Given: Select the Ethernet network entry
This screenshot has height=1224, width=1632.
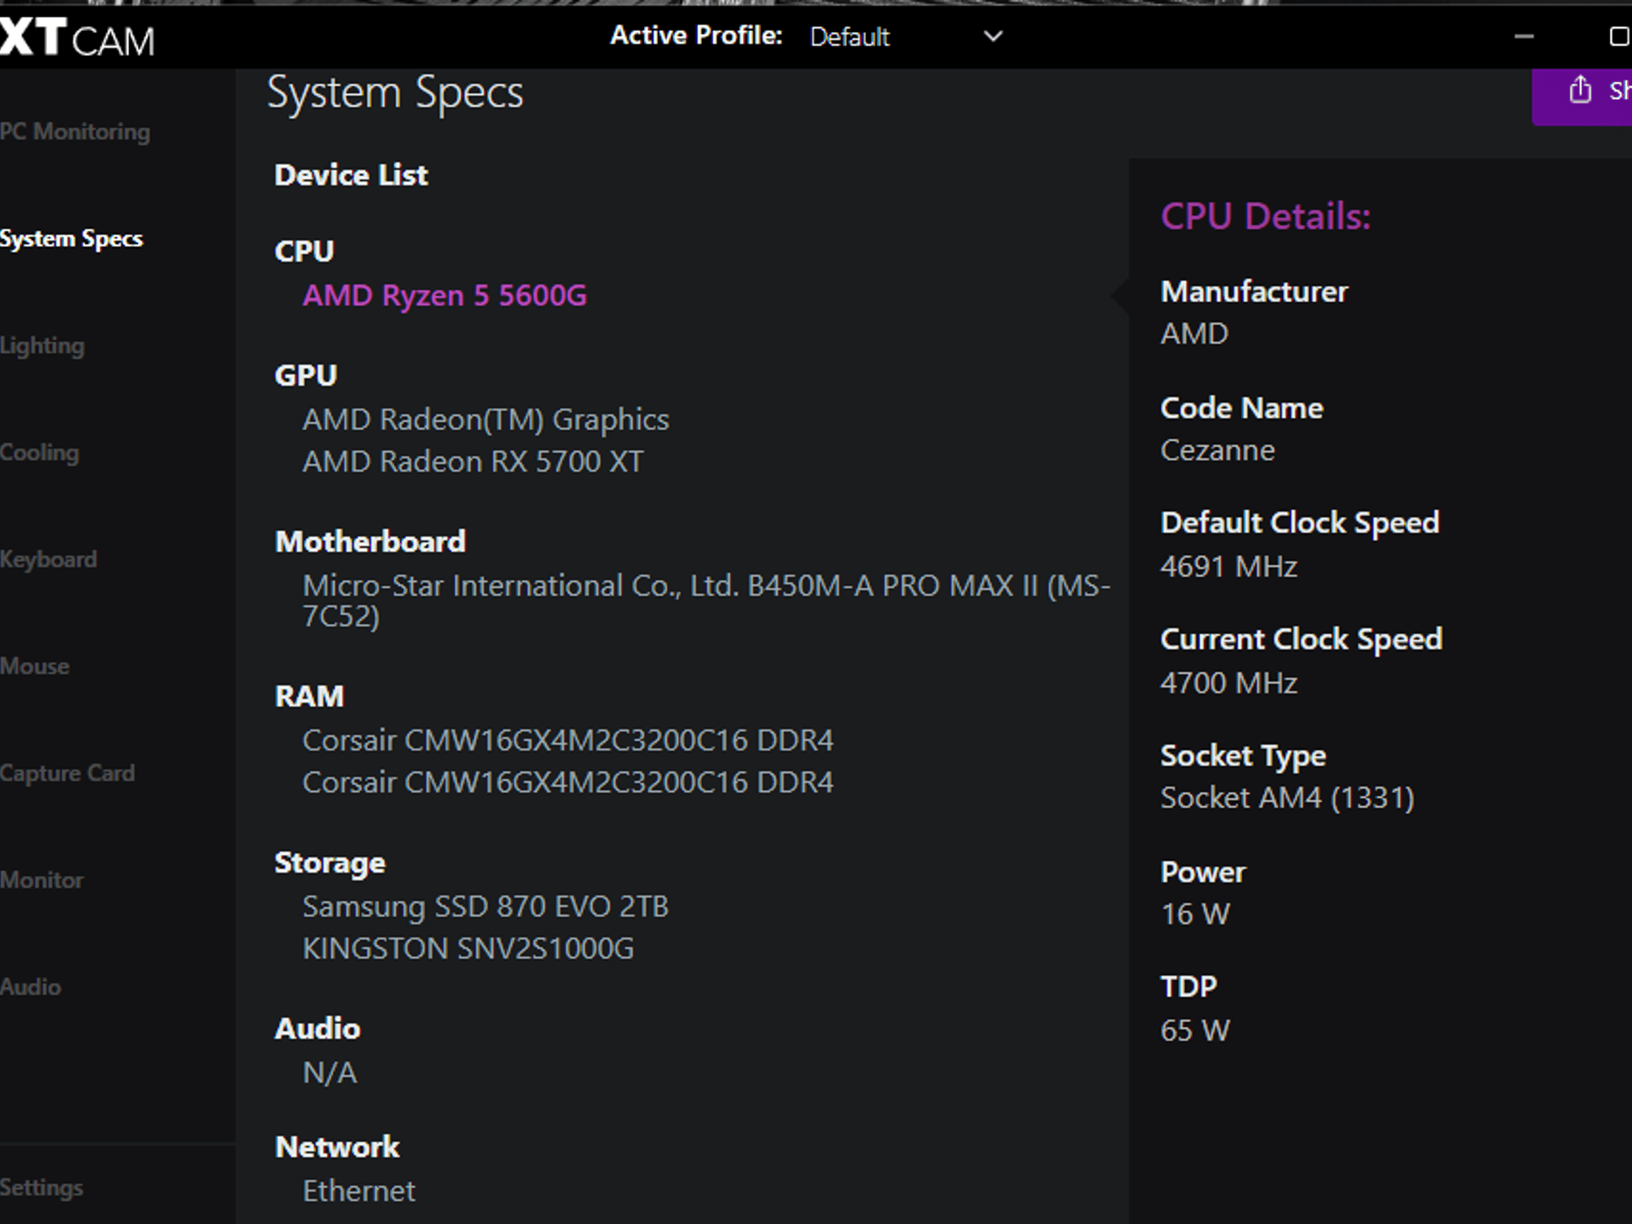Looking at the screenshot, I should [359, 1191].
